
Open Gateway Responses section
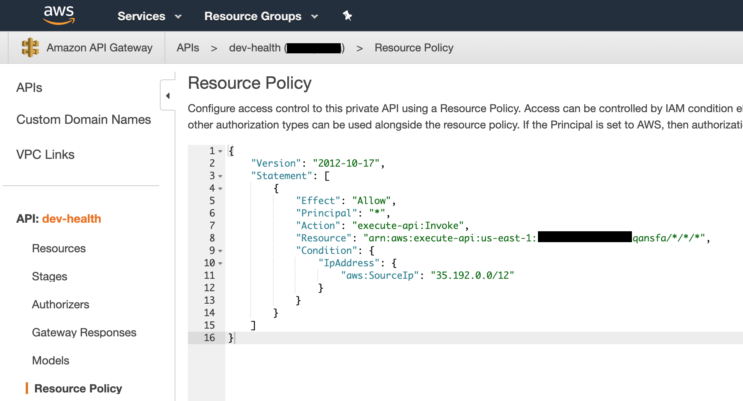click(x=84, y=332)
